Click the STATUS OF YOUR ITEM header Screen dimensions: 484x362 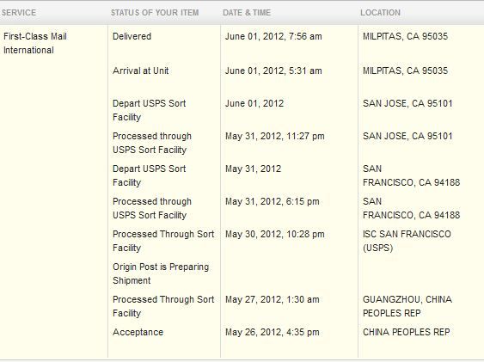(155, 13)
